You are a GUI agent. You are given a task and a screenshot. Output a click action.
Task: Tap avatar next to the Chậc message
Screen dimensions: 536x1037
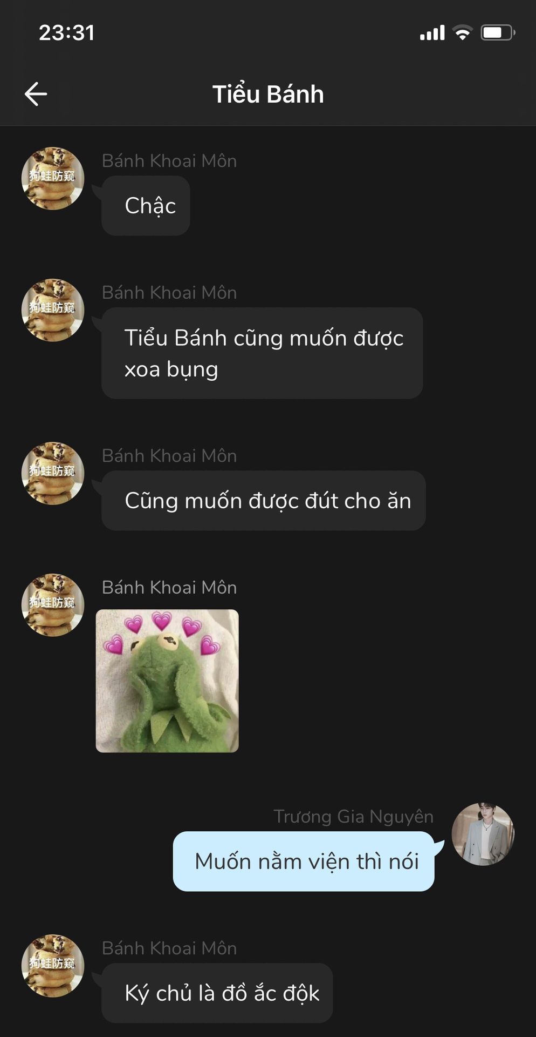pyautogui.click(x=53, y=178)
